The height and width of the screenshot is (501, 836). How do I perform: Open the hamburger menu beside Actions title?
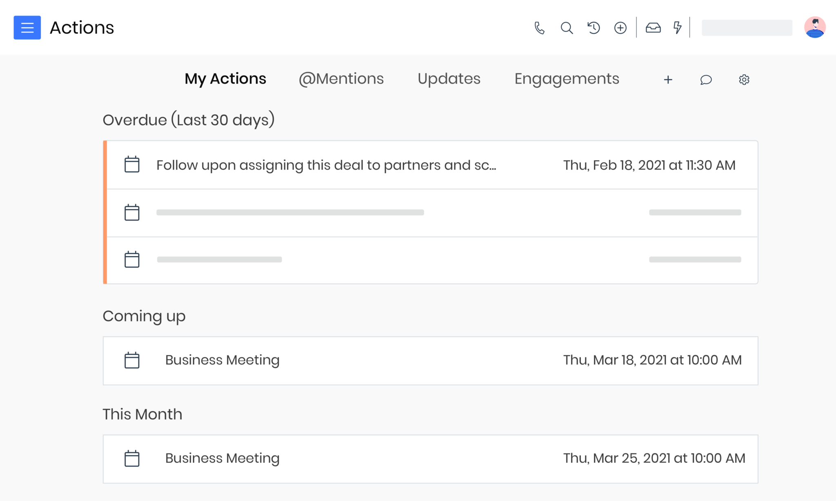[x=27, y=27]
